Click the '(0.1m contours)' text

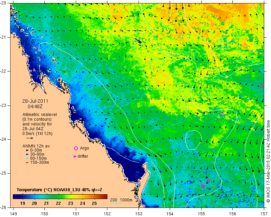[37, 119]
